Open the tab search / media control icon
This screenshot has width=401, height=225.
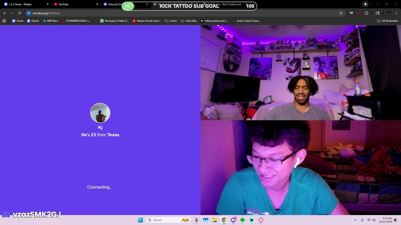[378, 13]
